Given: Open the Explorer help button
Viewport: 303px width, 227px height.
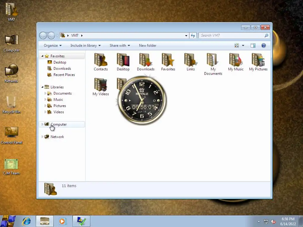Looking at the screenshot, I should point(264,45).
